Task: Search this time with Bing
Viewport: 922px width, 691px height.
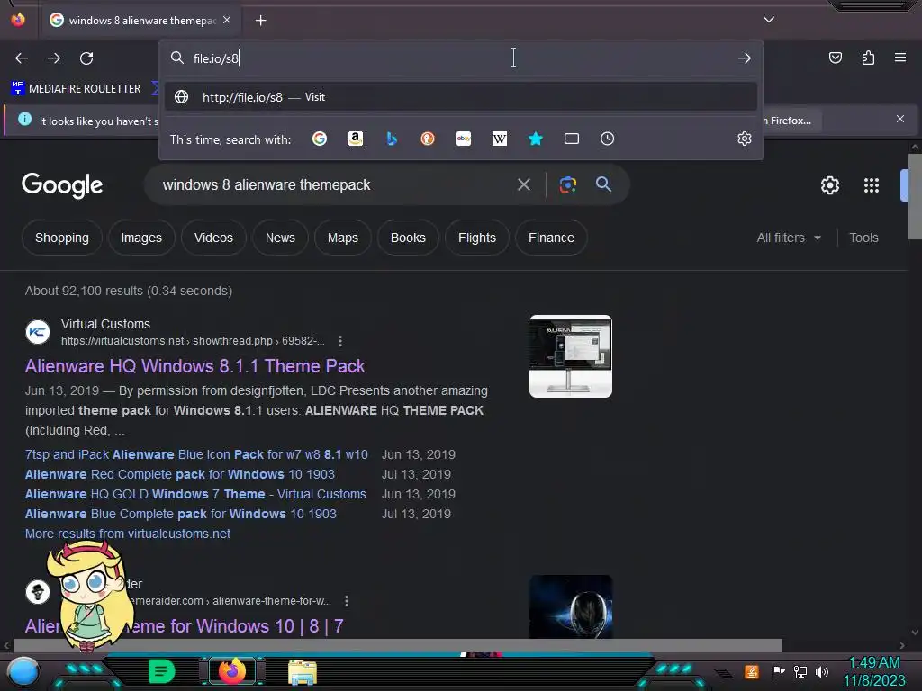Action: point(392,139)
